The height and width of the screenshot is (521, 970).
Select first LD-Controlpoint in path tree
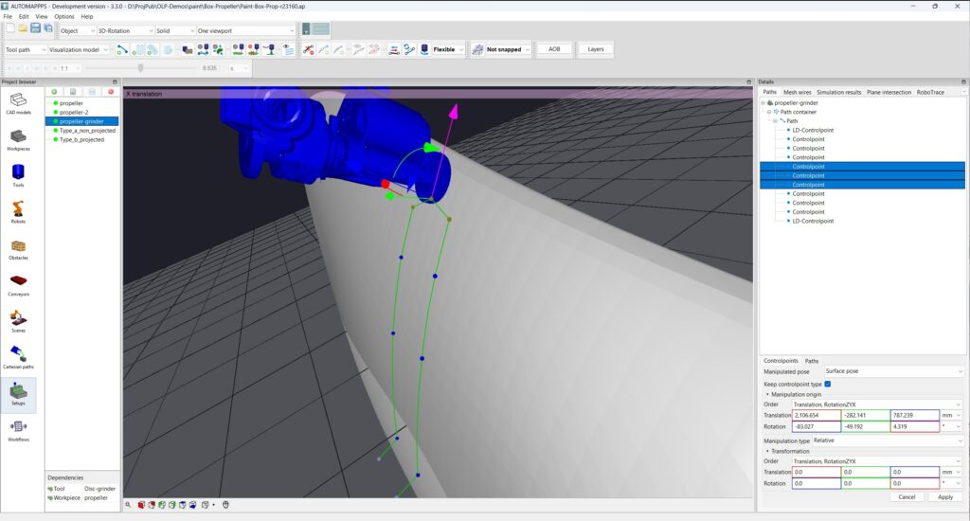coord(813,131)
